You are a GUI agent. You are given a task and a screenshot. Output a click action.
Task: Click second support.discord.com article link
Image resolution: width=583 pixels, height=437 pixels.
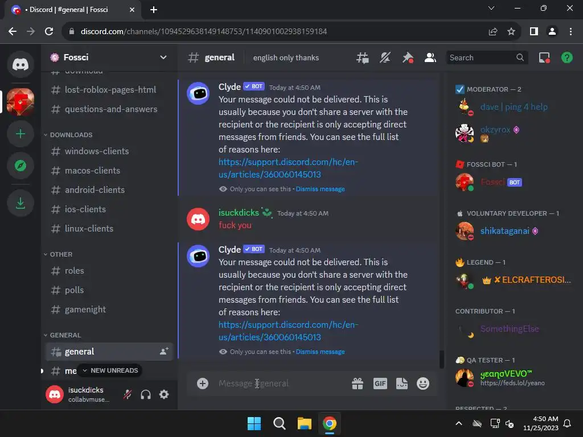tap(288, 331)
